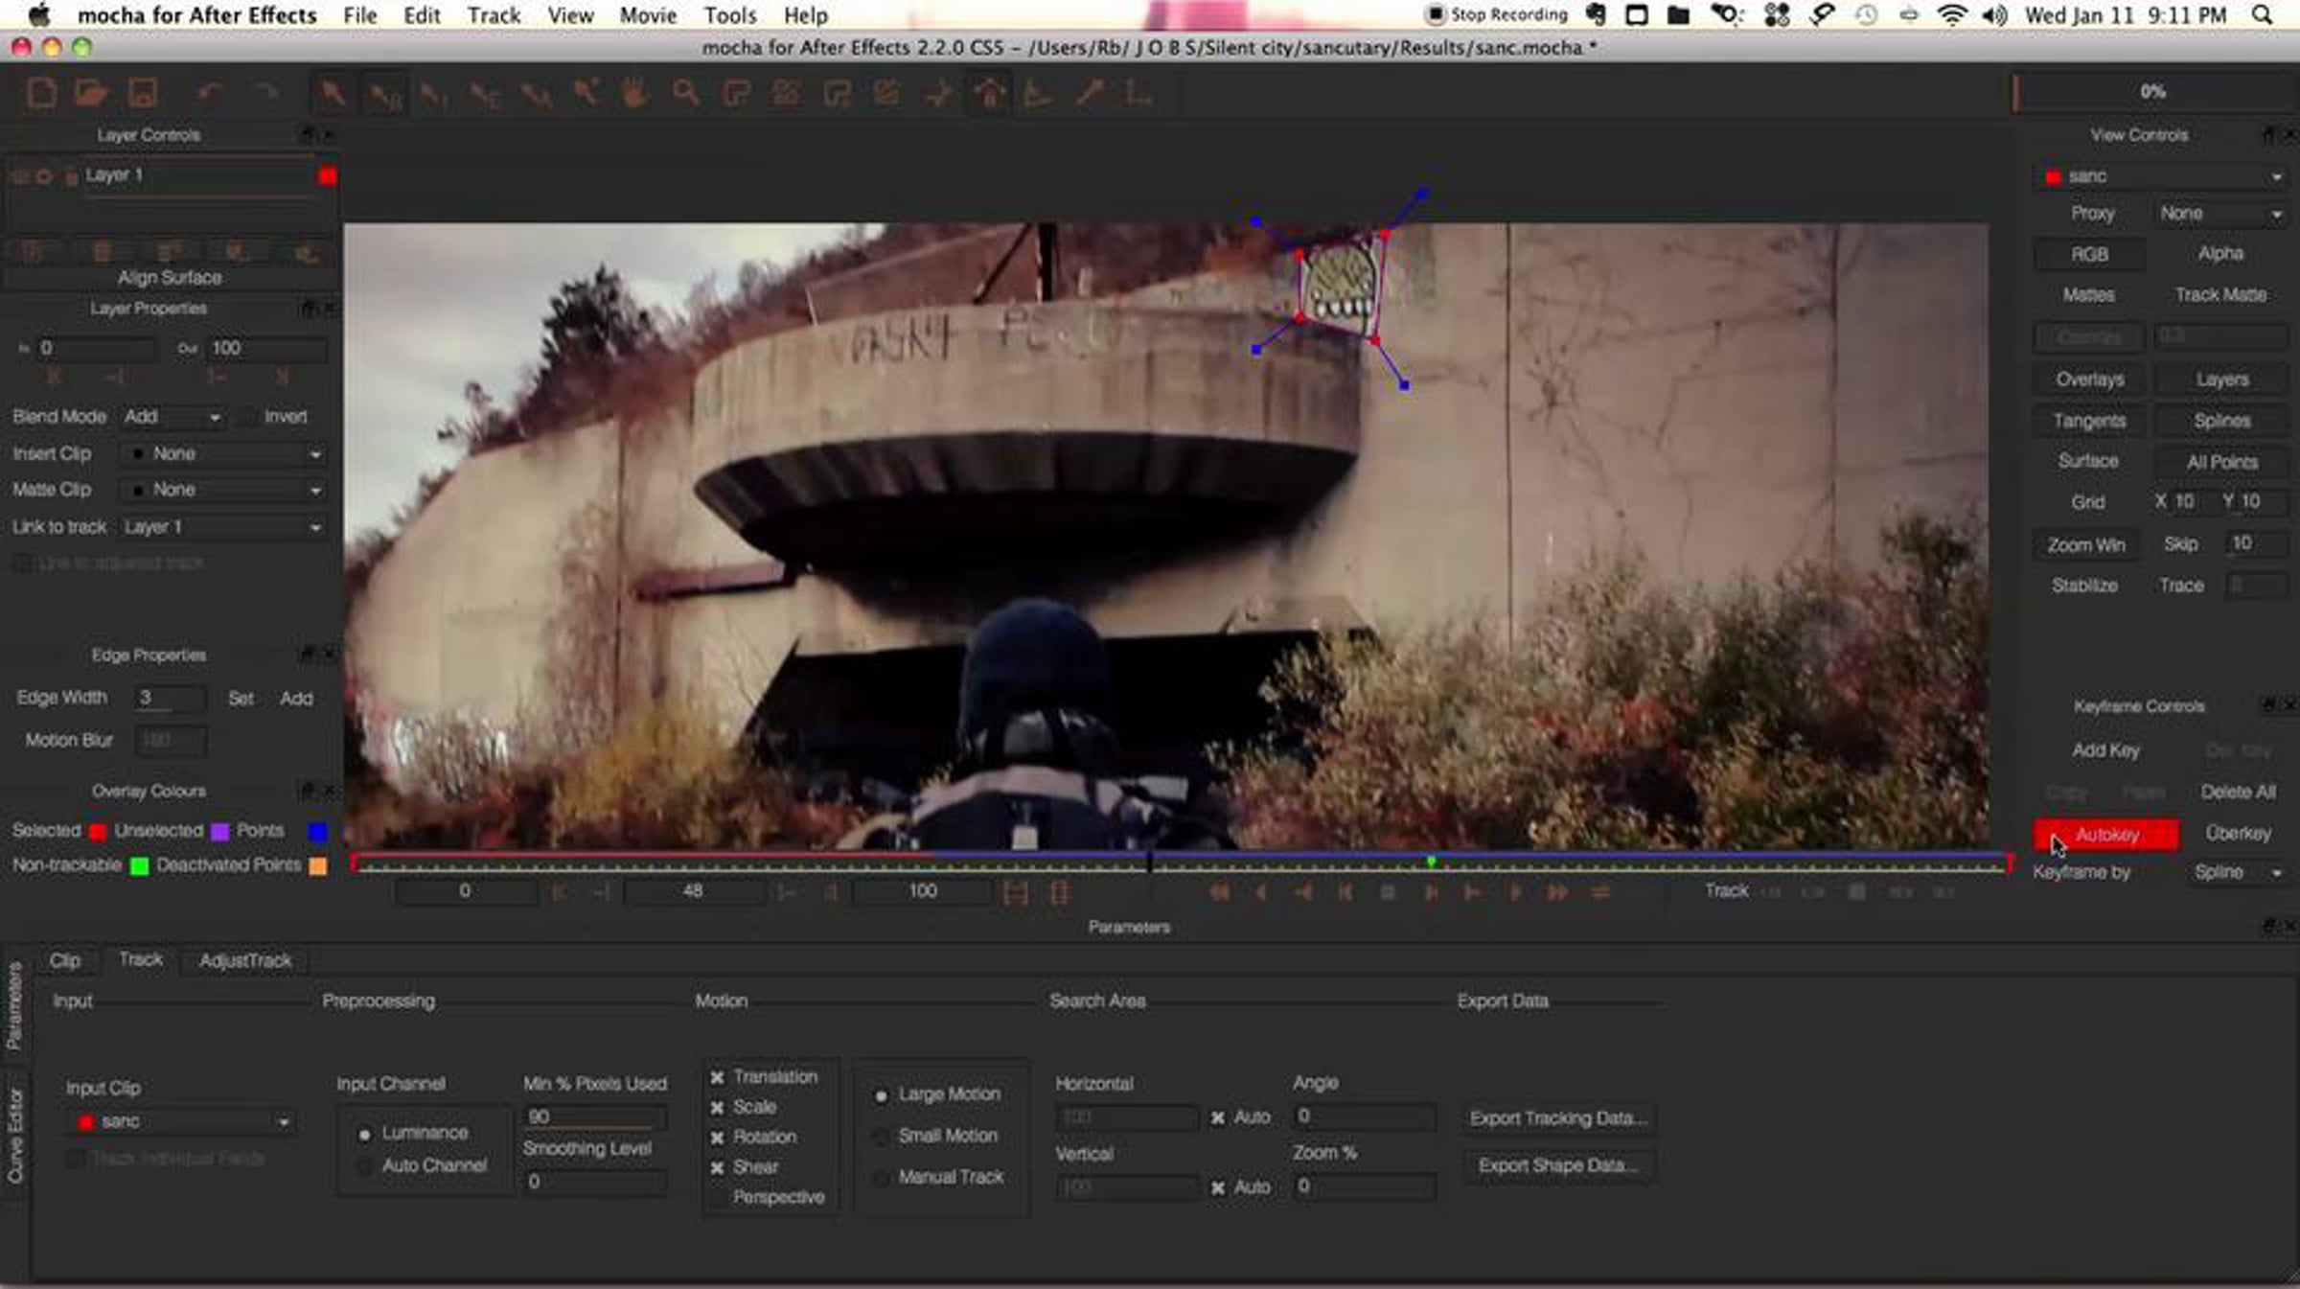Image resolution: width=2300 pixels, height=1289 pixels.
Task: Toggle the Overlays view button
Action: [x=2089, y=380]
